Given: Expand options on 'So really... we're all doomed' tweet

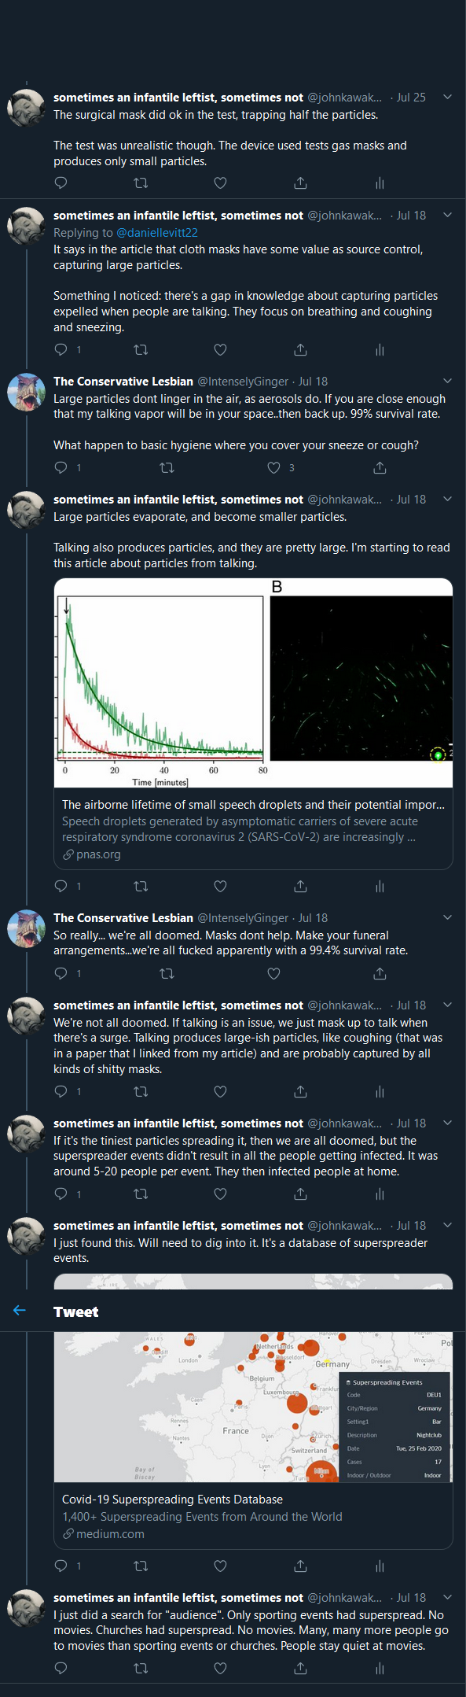Looking at the screenshot, I should 447,917.
